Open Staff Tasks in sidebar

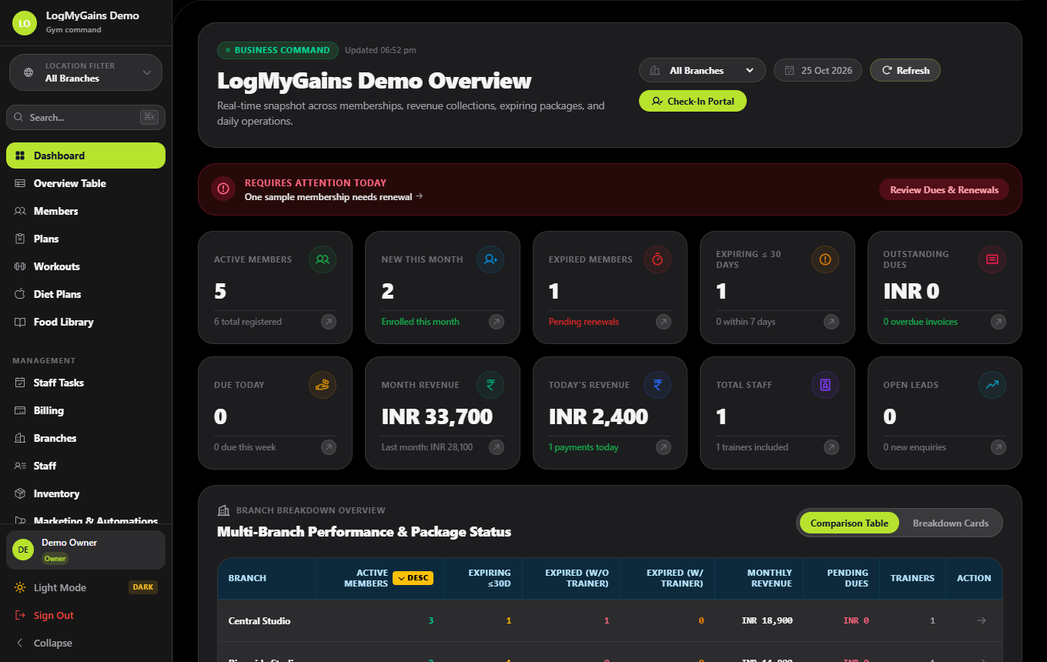click(x=86, y=383)
